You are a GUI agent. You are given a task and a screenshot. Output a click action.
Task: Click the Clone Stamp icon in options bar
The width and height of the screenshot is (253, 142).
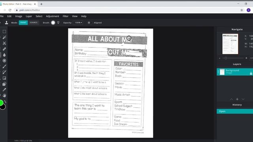coord(6,23)
